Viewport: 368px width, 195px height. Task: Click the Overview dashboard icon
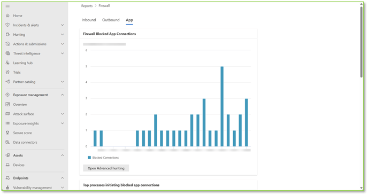click(x=7, y=104)
